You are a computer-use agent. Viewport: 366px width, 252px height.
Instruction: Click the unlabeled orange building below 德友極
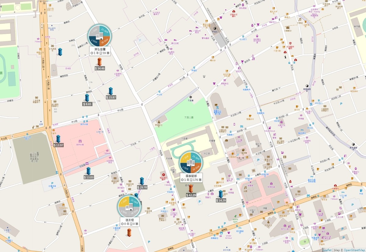click(x=129, y=232)
